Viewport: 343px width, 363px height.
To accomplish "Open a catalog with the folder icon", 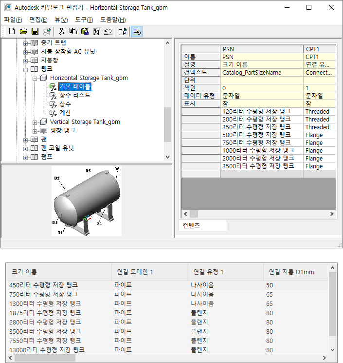I will [x=23, y=31].
